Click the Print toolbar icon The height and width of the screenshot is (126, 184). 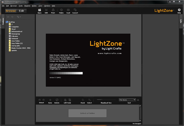pyautogui.click(x=53, y=10)
